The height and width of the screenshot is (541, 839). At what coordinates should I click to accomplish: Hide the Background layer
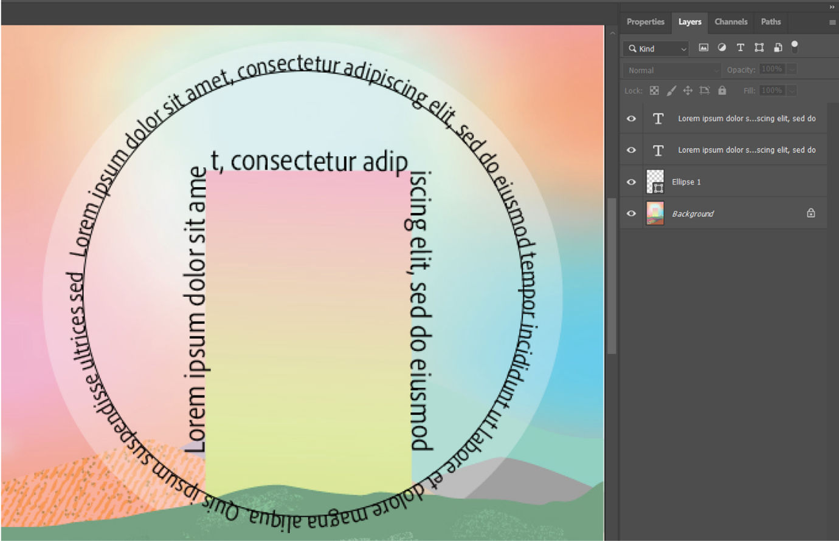point(631,213)
